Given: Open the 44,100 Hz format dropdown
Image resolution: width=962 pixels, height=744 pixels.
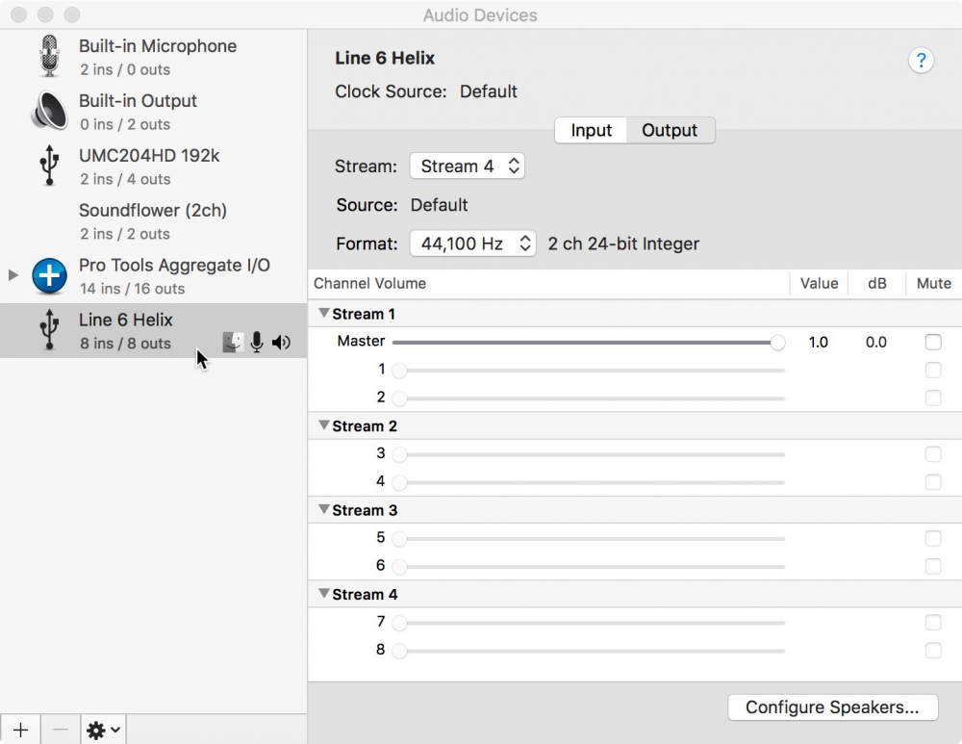Looking at the screenshot, I should 472,244.
